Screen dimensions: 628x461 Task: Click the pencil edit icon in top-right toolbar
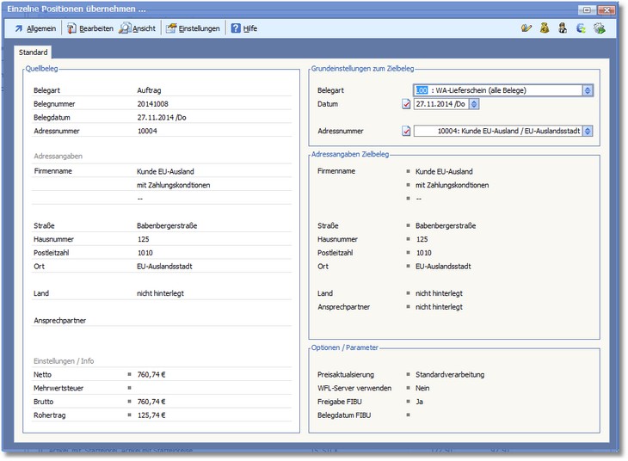point(526,28)
